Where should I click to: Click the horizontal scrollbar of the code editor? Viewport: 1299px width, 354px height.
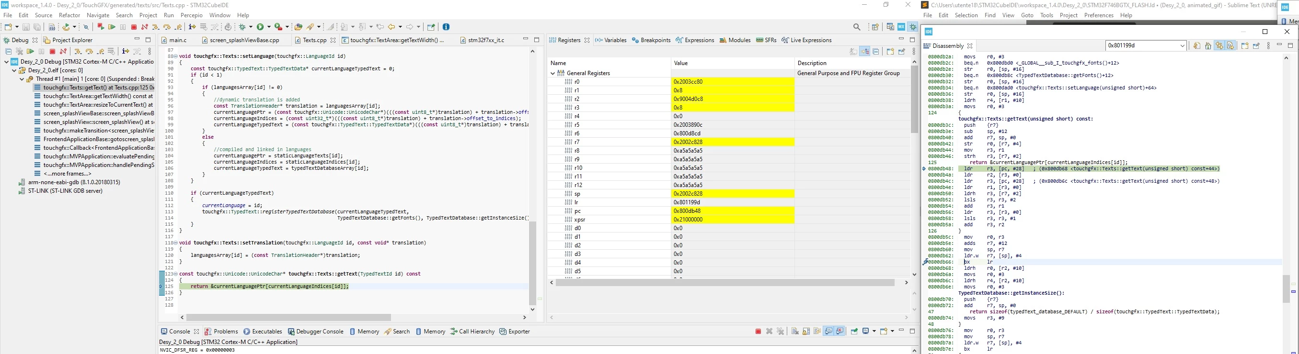[x=289, y=318]
